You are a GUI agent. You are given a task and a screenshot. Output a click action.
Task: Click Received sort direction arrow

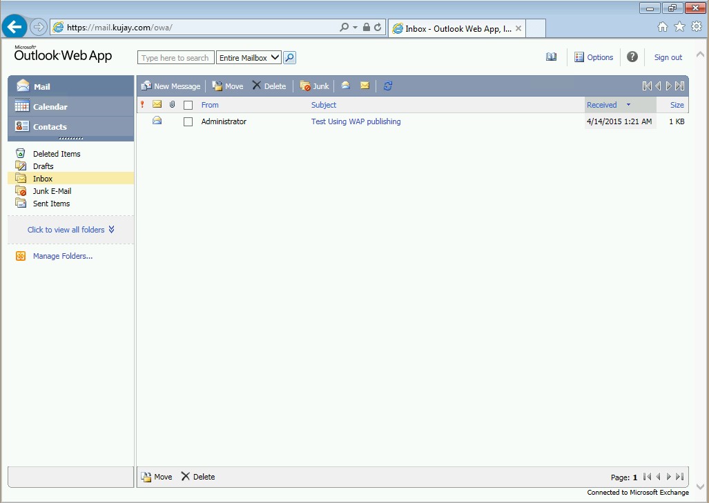[628, 105]
